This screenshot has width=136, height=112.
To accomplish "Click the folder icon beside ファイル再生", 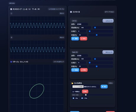I will click(72, 83).
